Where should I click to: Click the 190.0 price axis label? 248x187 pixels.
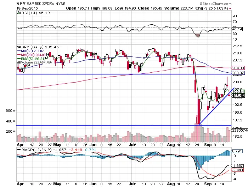[237, 112]
